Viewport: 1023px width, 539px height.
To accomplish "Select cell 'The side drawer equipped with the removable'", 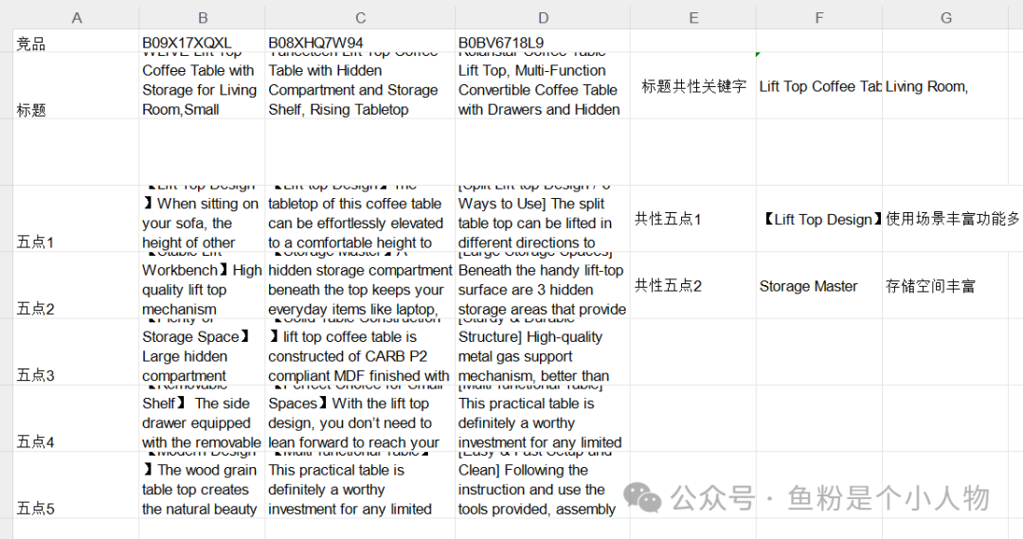I will [x=203, y=419].
